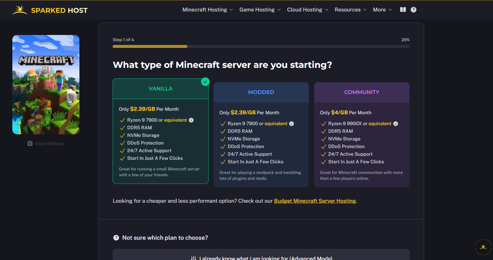Screen dimensions: 493x260
Task: Click 'DDoS Protection' in Community card
Action: click(x=346, y=147)
